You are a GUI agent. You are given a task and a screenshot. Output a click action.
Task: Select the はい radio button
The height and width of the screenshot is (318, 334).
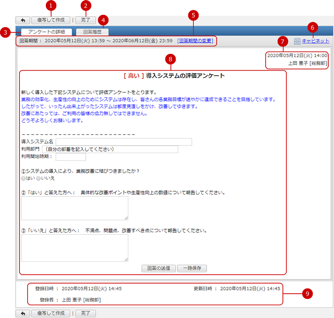coord(24,178)
